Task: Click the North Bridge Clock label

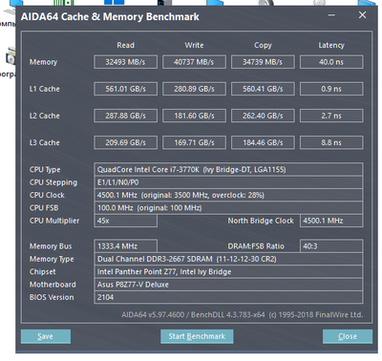Action: (261, 221)
